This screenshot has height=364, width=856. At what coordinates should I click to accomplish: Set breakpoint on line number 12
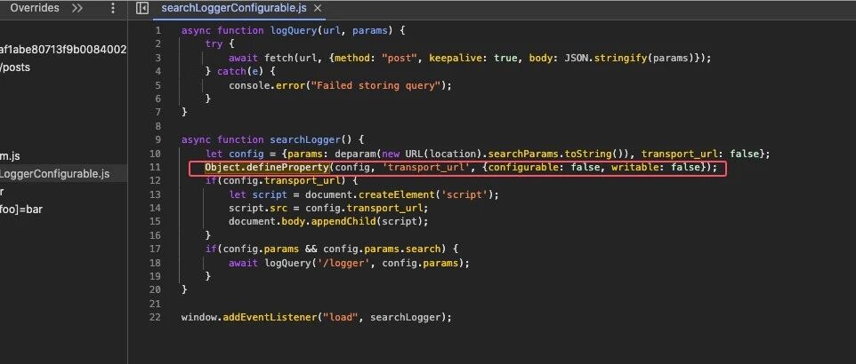155,180
